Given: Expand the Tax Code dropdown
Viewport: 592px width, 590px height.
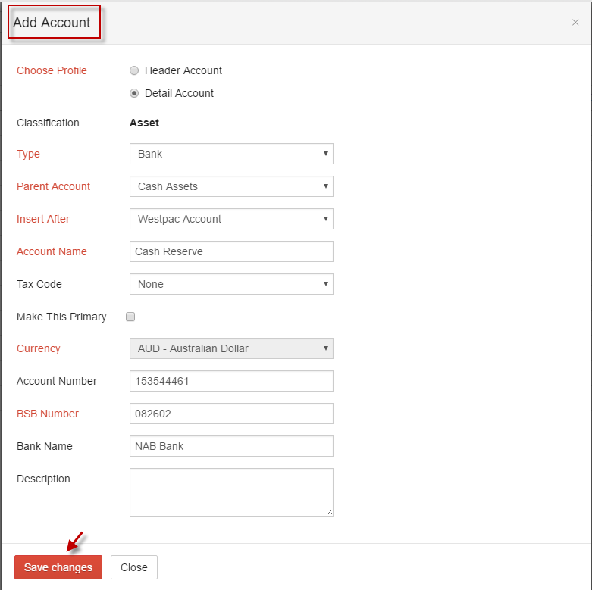Looking at the screenshot, I should click(231, 284).
